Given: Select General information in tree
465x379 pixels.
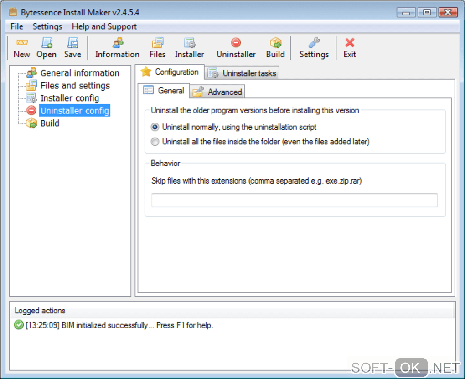Looking at the screenshot, I should click(80, 73).
